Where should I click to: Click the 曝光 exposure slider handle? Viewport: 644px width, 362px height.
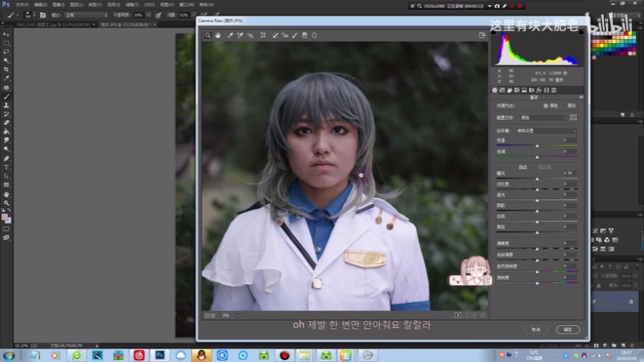pos(537,178)
